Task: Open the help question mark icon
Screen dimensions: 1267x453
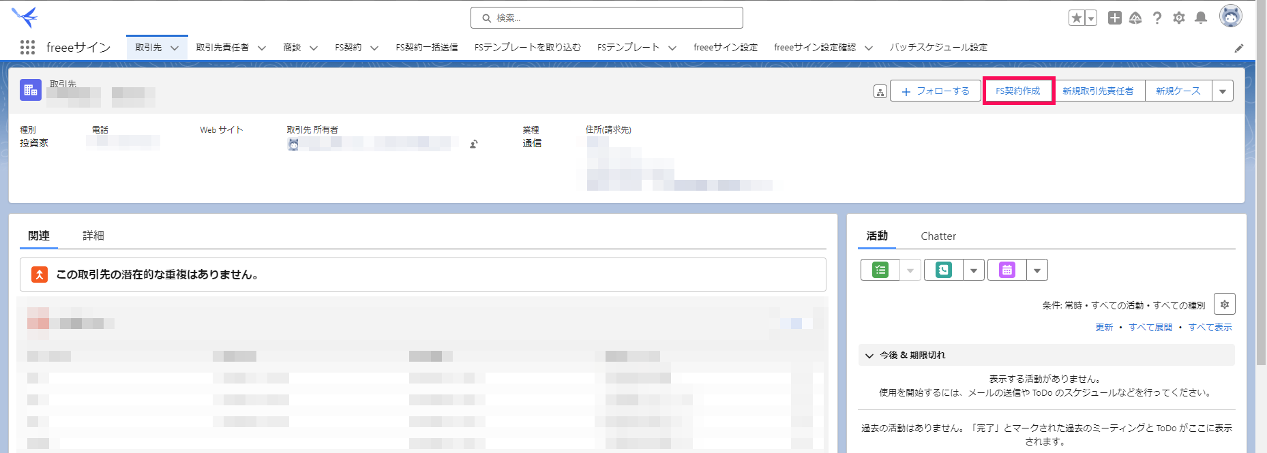Action: tap(1157, 18)
